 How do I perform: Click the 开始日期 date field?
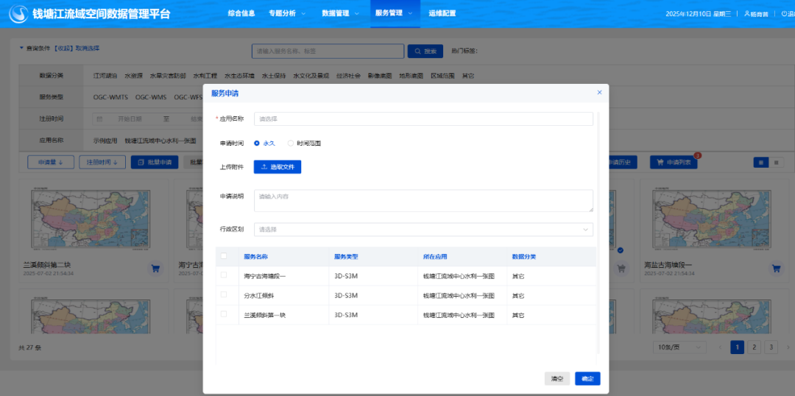pyautogui.click(x=130, y=119)
